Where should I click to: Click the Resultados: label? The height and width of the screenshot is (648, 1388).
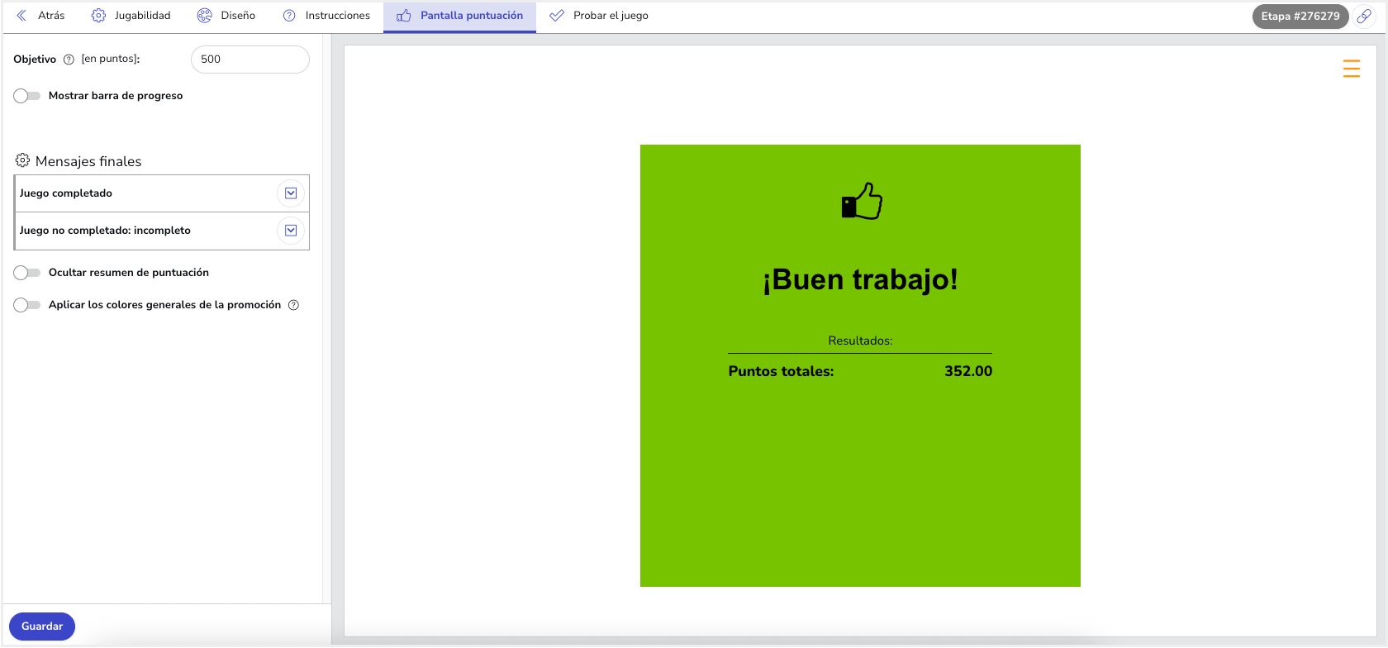tap(860, 341)
